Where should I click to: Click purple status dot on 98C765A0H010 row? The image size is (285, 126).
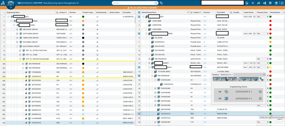270,59
